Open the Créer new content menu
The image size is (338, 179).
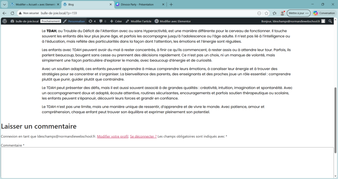(116, 21)
